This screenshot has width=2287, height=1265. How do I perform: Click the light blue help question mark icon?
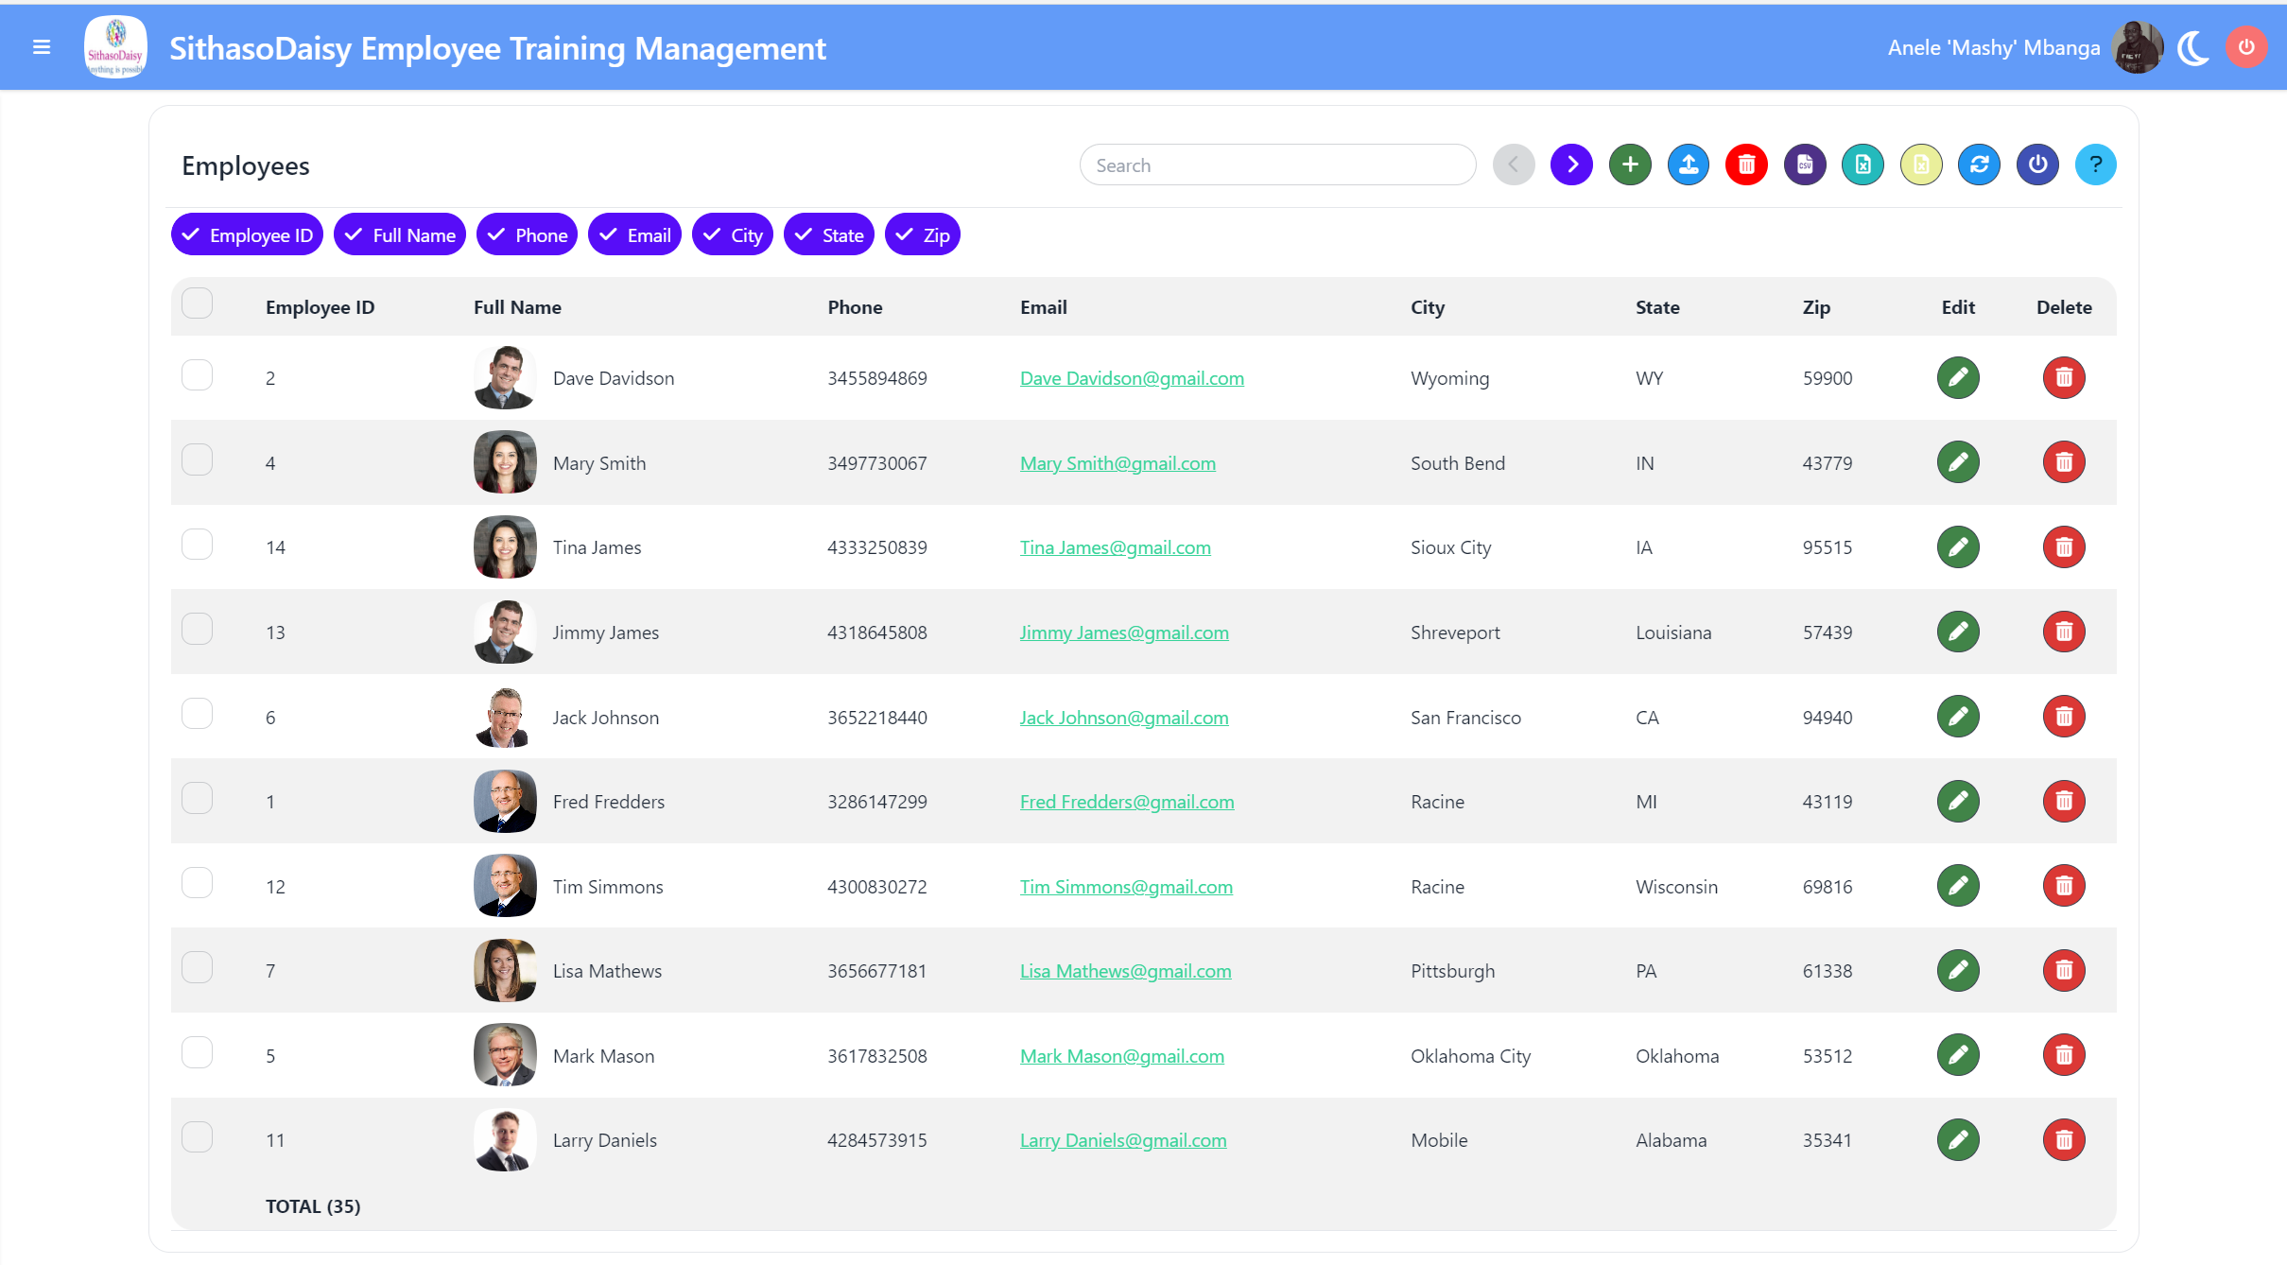(x=2095, y=165)
